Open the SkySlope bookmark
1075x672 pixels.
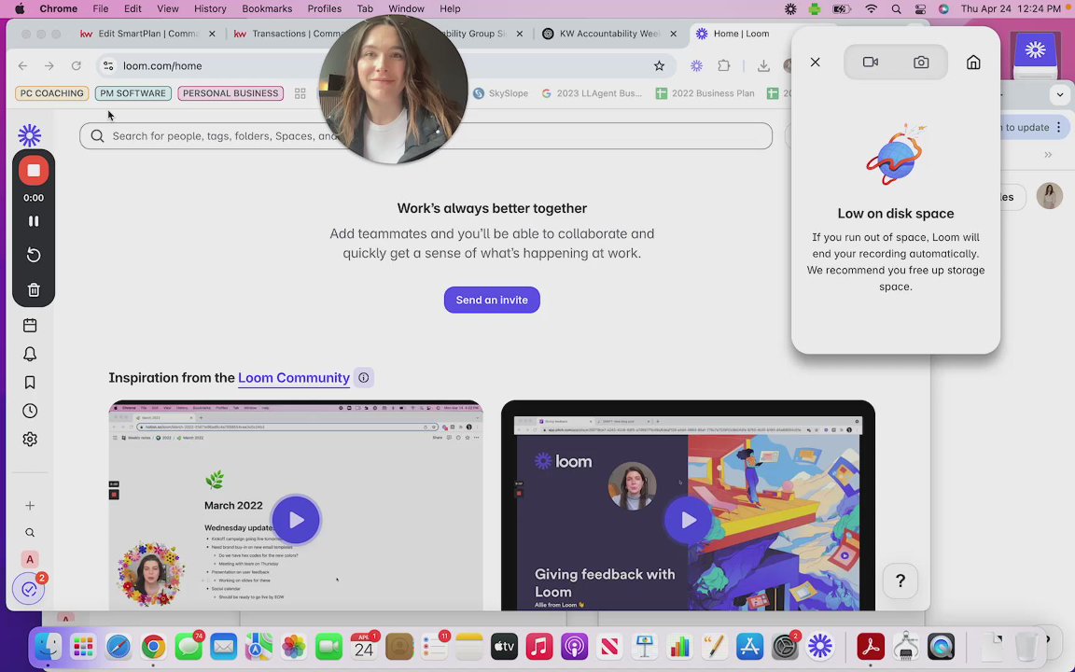[x=501, y=93]
